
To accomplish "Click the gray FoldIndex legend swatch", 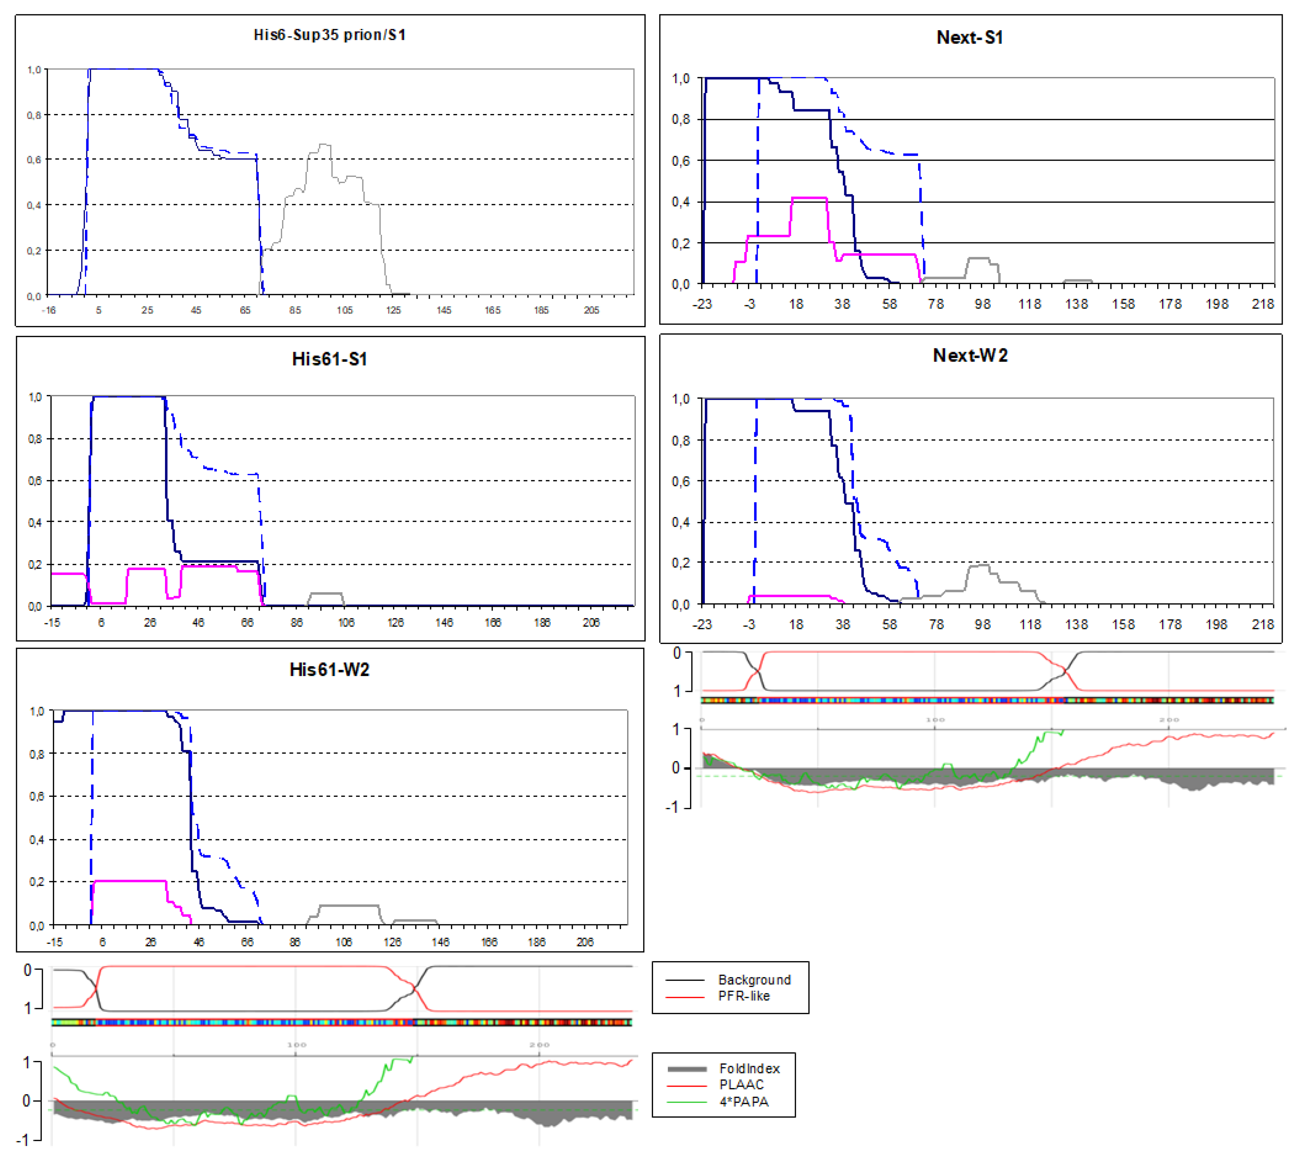I will click(687, 1069).
